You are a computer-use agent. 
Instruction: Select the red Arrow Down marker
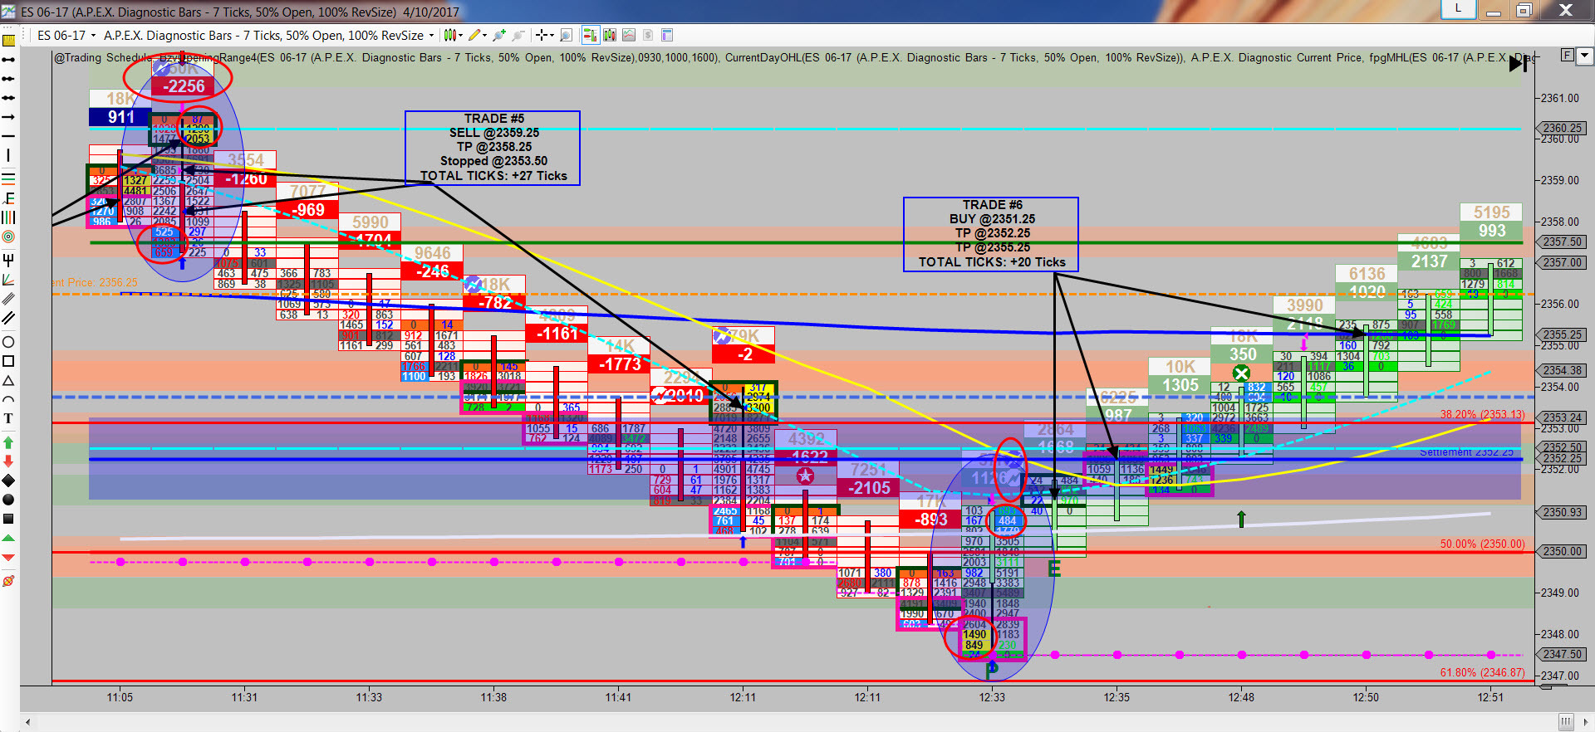click(x=8, y=461)
